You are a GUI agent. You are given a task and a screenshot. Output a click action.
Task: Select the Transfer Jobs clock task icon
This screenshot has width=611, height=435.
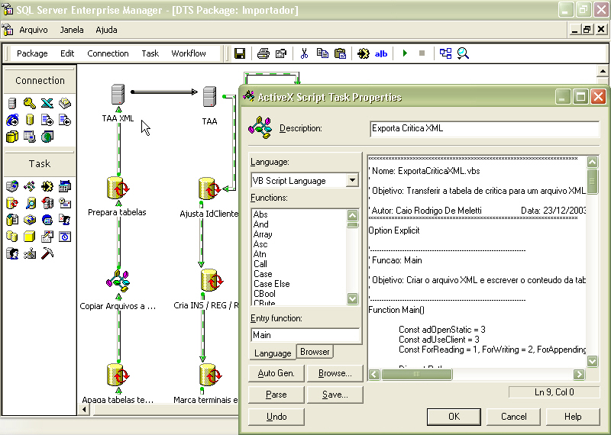pos(65,237)
